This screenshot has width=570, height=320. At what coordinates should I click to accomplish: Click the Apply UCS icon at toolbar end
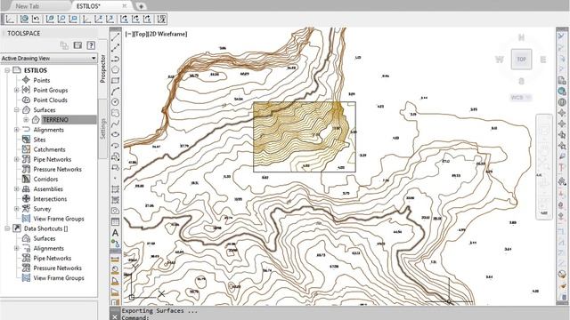pos(161,19)
